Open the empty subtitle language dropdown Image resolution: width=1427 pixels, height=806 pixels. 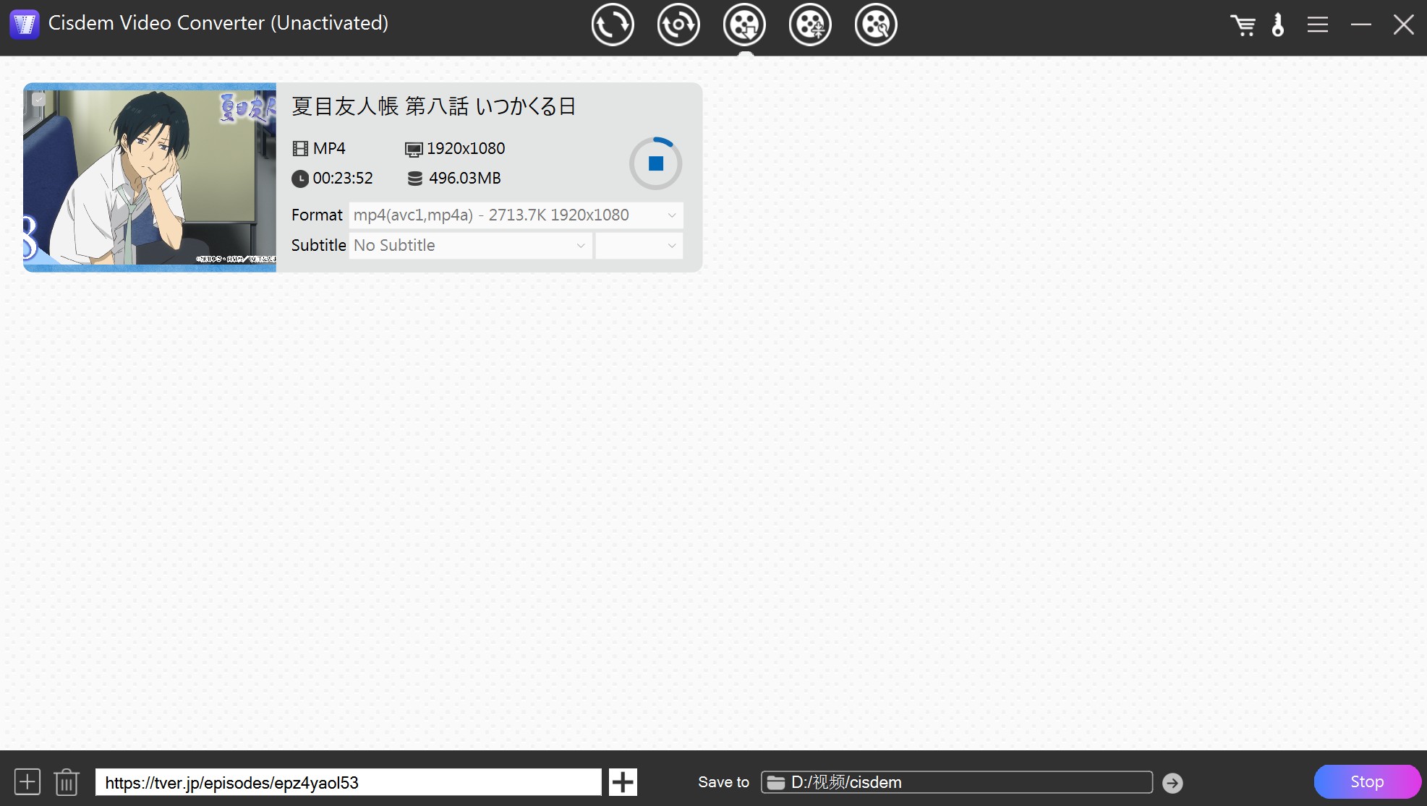point(639,246)
